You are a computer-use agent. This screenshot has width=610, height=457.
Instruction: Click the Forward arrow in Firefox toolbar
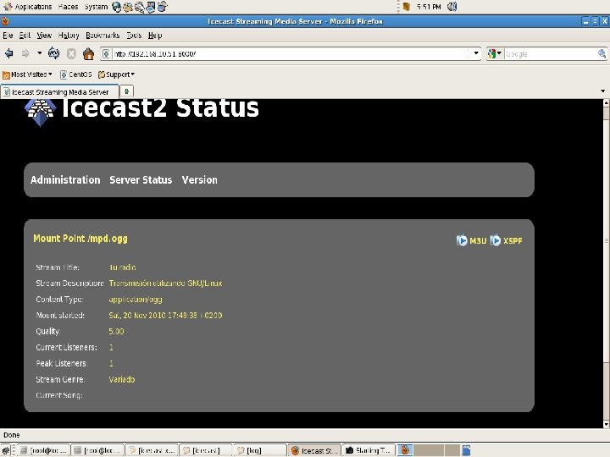[25, 53]
